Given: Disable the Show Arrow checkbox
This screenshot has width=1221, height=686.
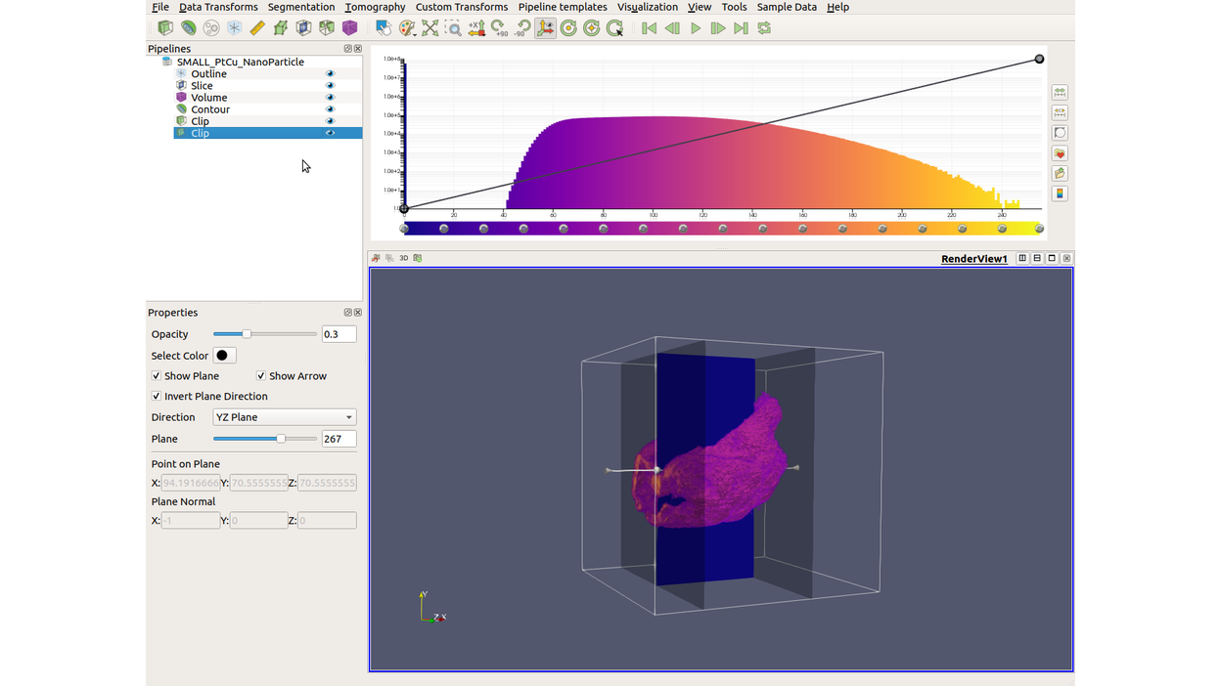Looking at the screenshot, I should click(260, 375).
